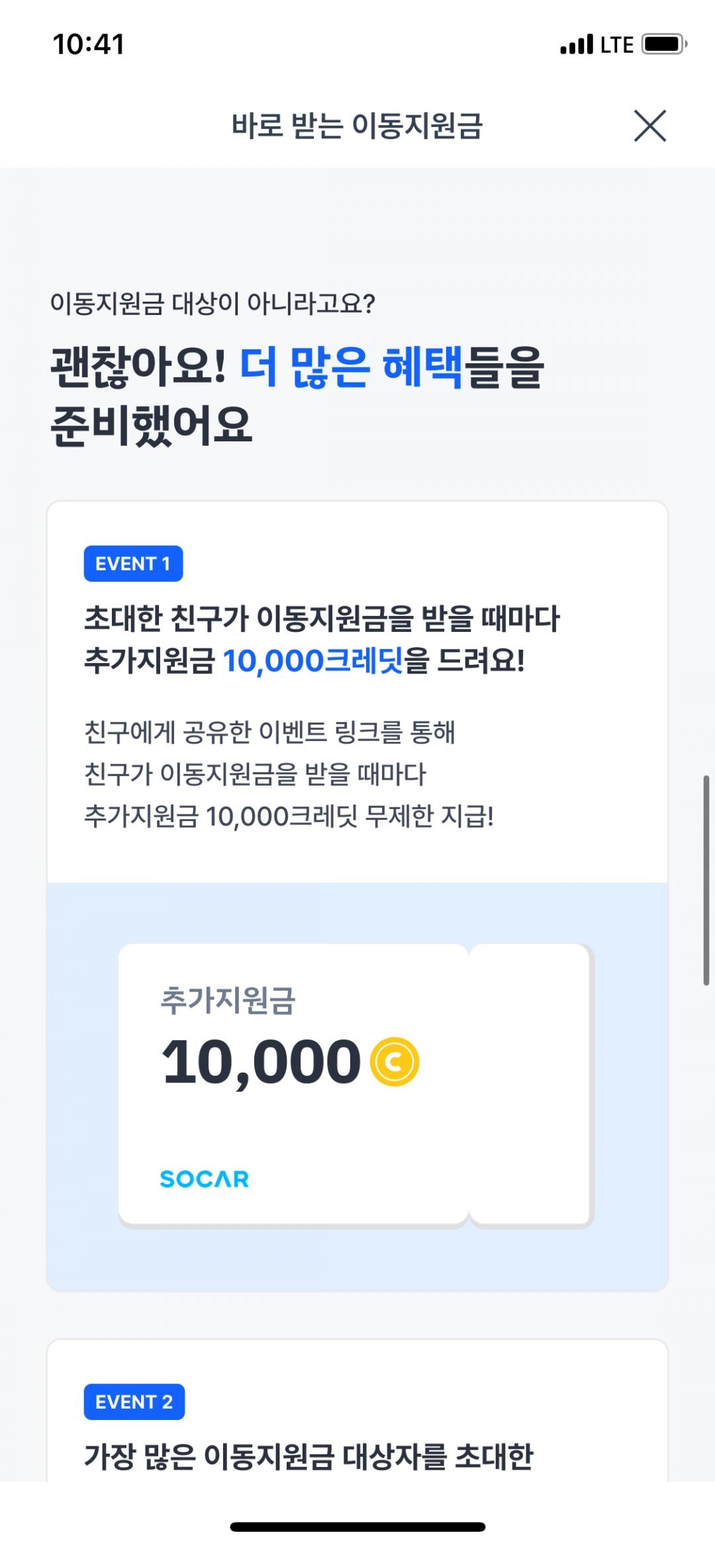Tap the EVENT 2 badge

click(x=134, y=1402)
